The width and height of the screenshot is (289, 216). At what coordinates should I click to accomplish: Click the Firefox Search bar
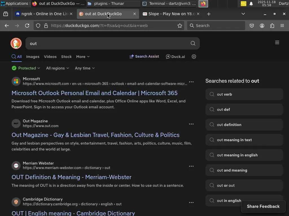[216, 26]
